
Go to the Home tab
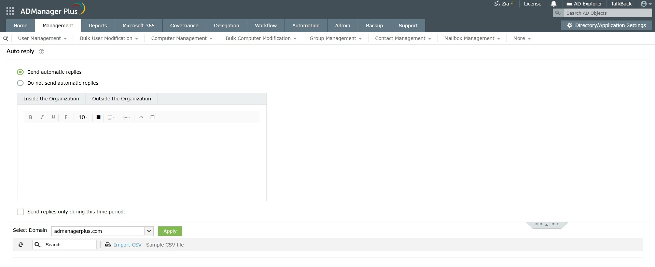point(20,26)
